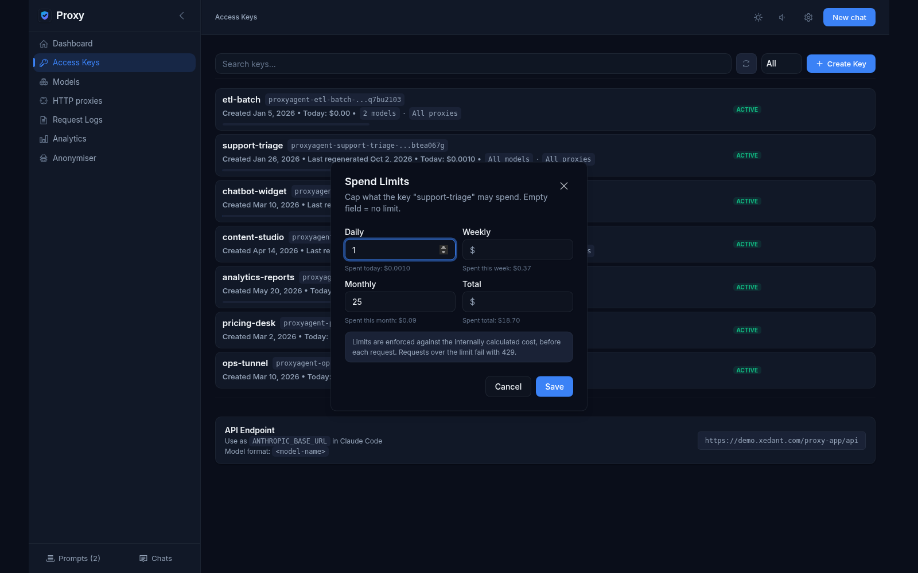Open Request Logs
The height and width of the screenshot is (573, 918).
pyautogui.click(x=114, y=120)
